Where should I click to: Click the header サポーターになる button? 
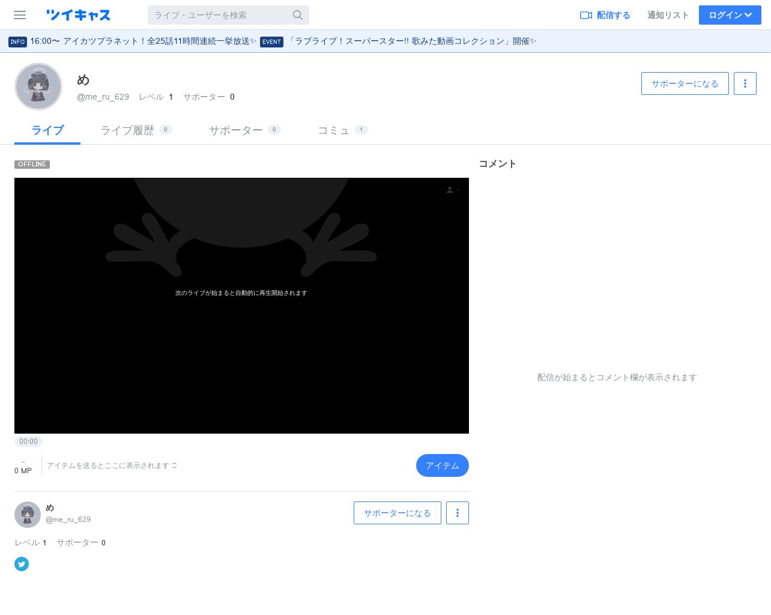coord(685,83)
